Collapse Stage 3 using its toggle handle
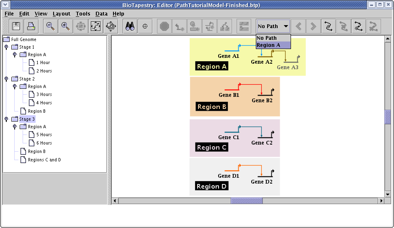This screenshot has height=228, width=394. (x=6, y=119)
